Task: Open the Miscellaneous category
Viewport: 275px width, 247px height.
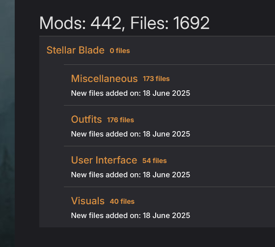Action: click(104, 79)
